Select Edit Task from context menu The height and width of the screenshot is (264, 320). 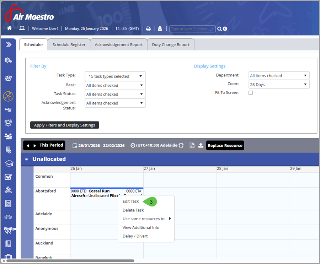131,201
